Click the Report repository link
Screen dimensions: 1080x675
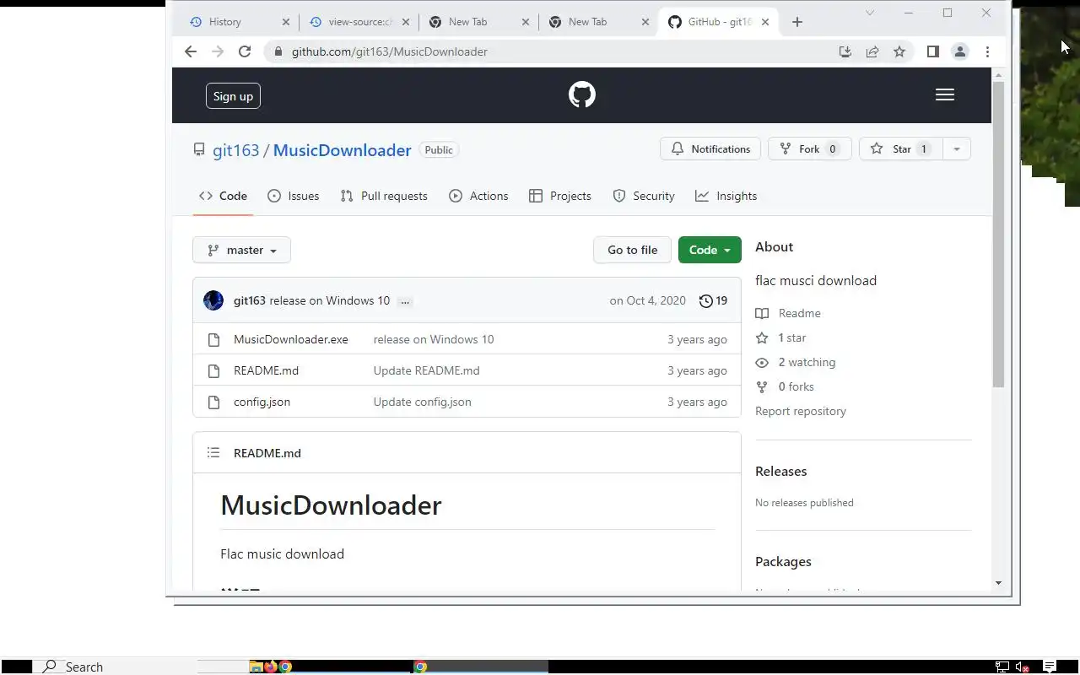(801, 411)
